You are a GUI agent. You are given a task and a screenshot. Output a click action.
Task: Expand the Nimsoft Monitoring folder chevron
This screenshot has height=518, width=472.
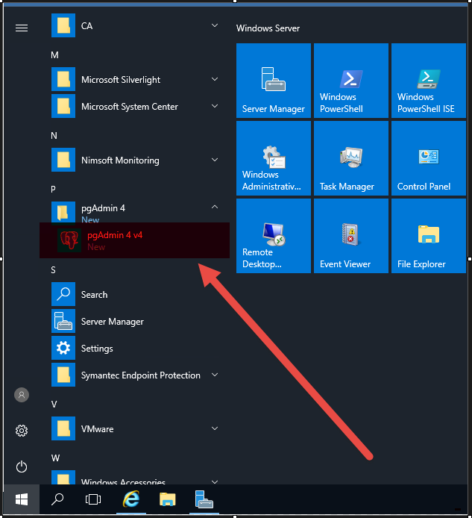pyautogui.click(x=215, y=160)
